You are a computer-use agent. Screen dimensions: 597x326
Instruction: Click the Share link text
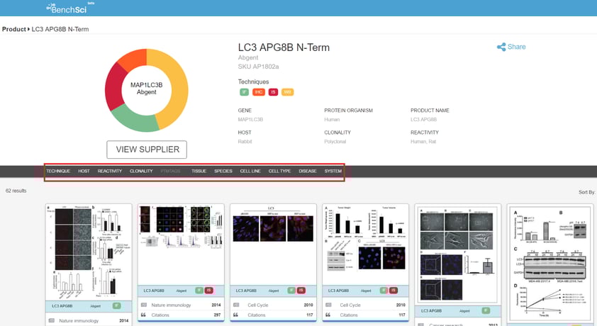516,47
